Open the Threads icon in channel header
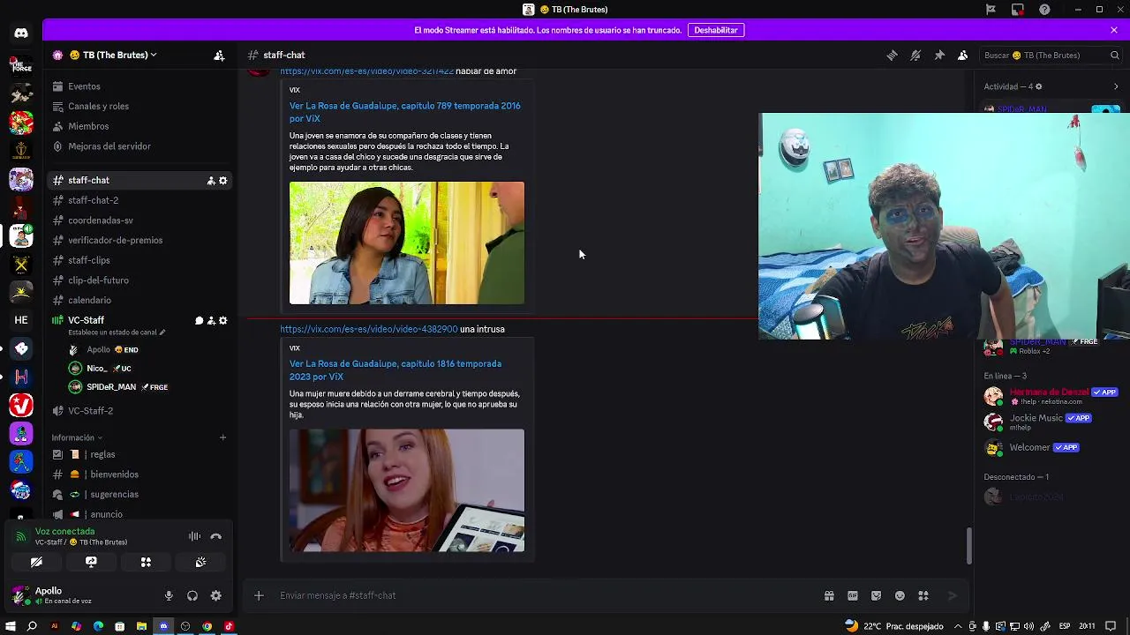This screenshot has height=635, width=1130. tap(892, 55)
